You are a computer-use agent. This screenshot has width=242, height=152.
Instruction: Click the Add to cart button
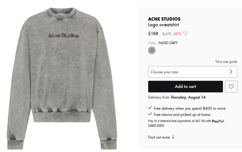tap(185, 86)
